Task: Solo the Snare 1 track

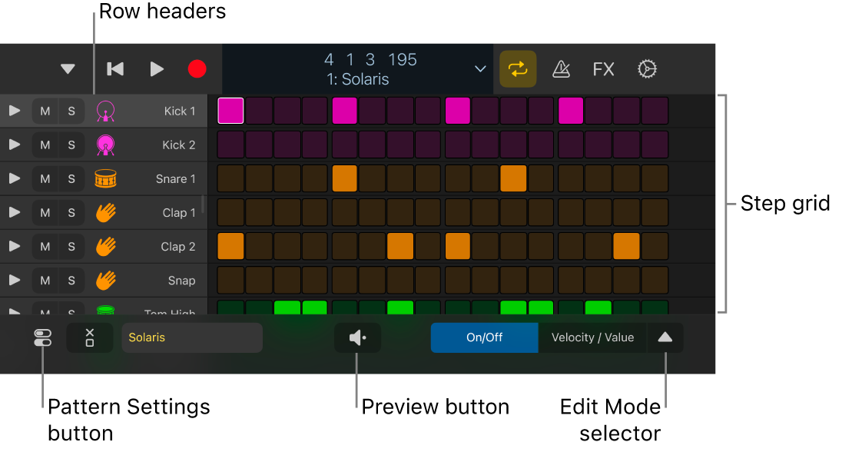Action: click(x=71, y=178)
